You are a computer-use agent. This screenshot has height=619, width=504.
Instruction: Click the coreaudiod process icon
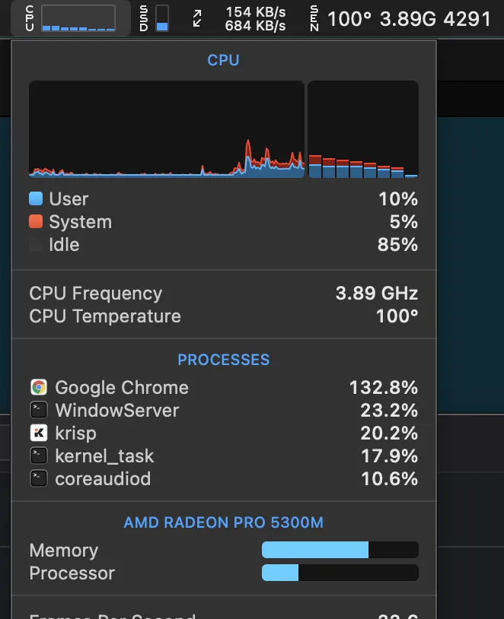click(38, 479)
